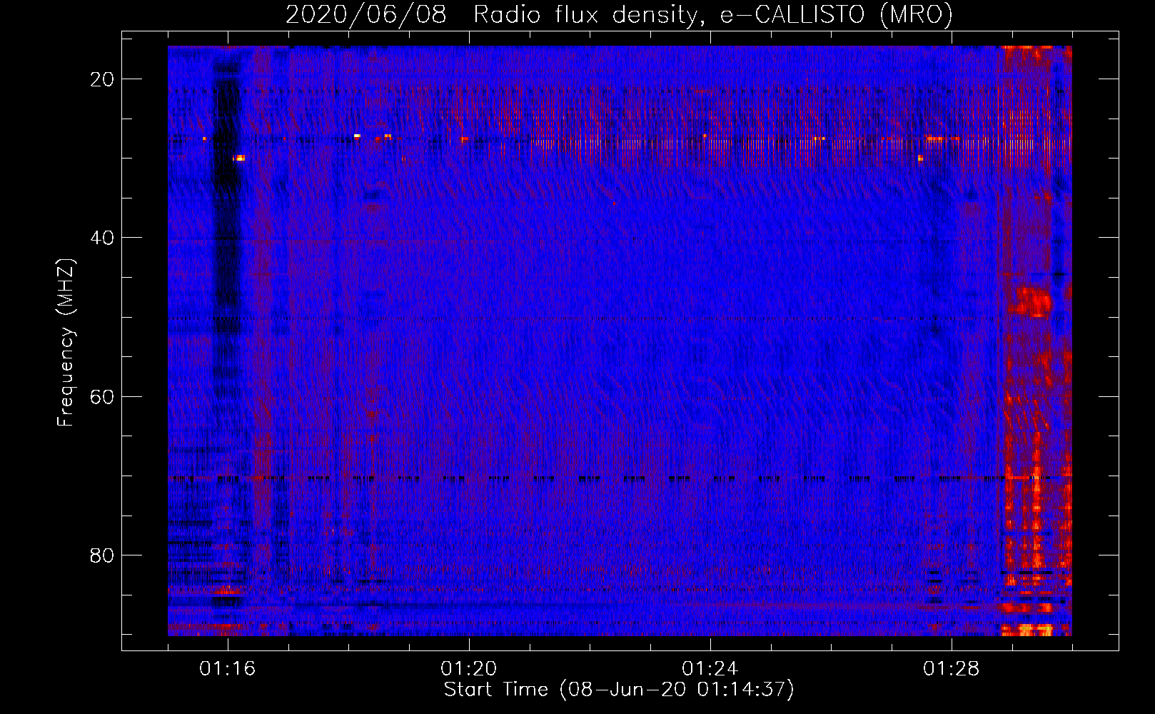This screenshot has width=1155, height=714.
Task: Select the 60 frequency tick label
Action: click(x=102, y=396)
